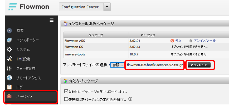Click the FMC設定 wrench icon
This screenshot has height=106, width=229.
point(9,59)
